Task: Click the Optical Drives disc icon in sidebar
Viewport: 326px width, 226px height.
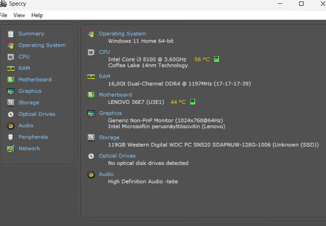Action: (11, 114)
